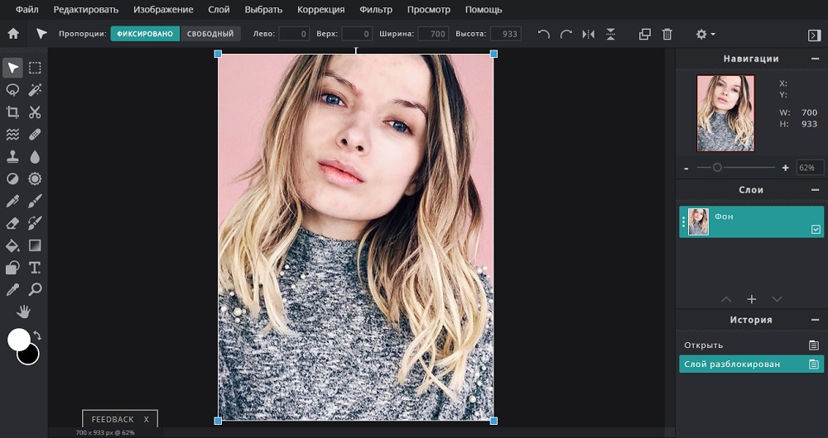Click the white foreground color swatch

pos(18,339)
